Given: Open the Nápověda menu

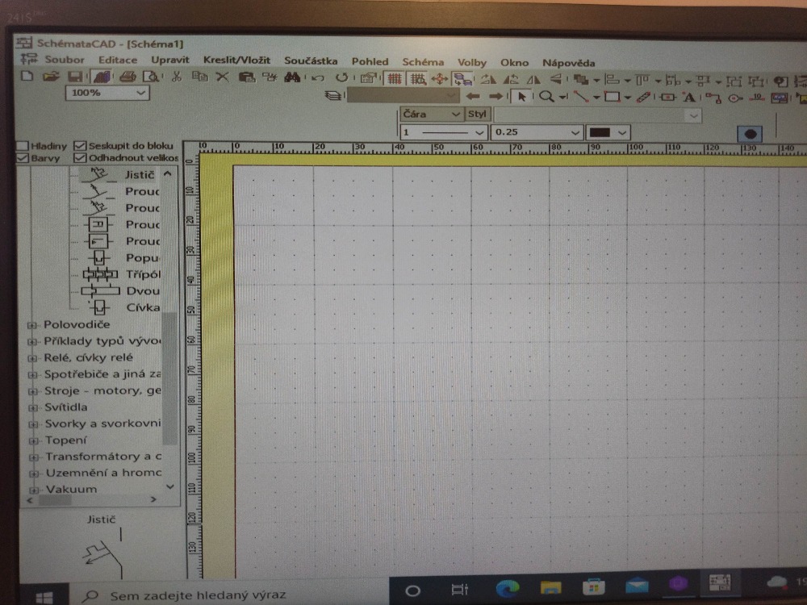Looking at the screenshot, I should coord(569,63).
